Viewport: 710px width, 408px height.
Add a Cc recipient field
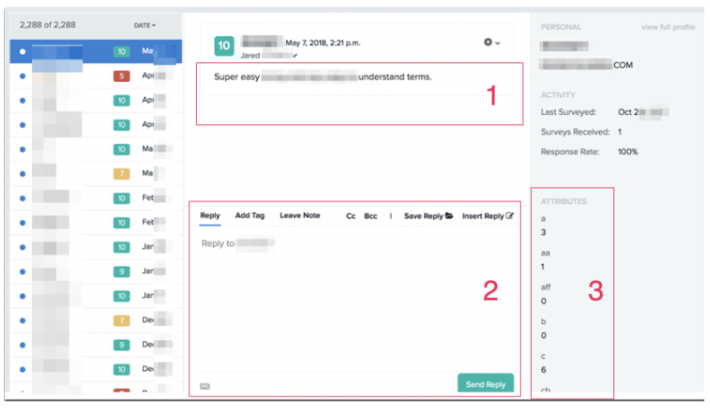351,216
